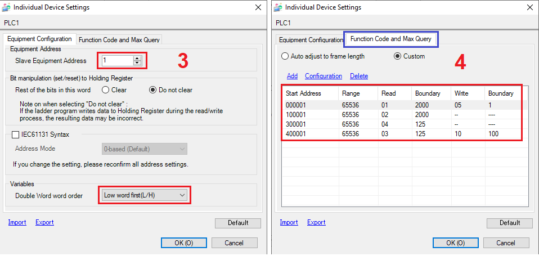Click the right dialog's title bar app icon
The width and height of the screenshot is (539, 256).
point(279,7)
